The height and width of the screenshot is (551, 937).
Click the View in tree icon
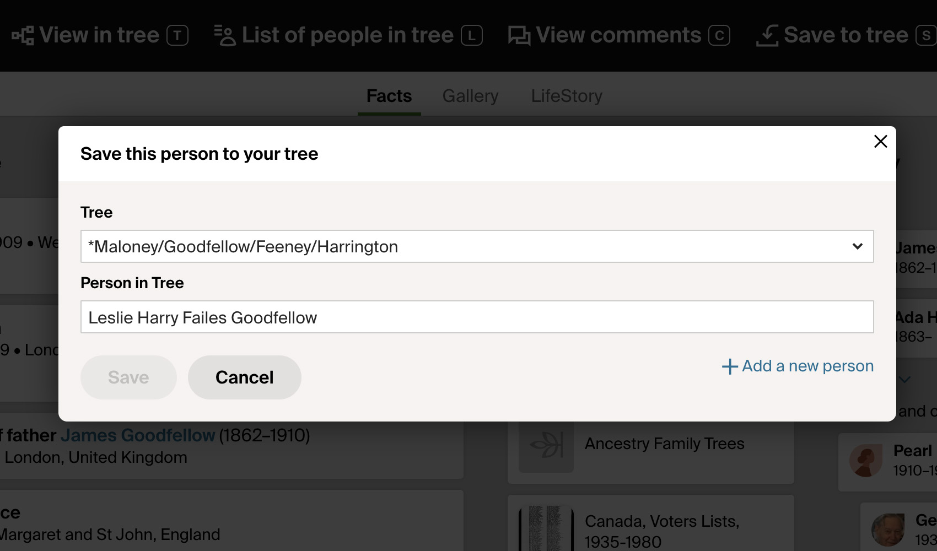pos(23,36)
